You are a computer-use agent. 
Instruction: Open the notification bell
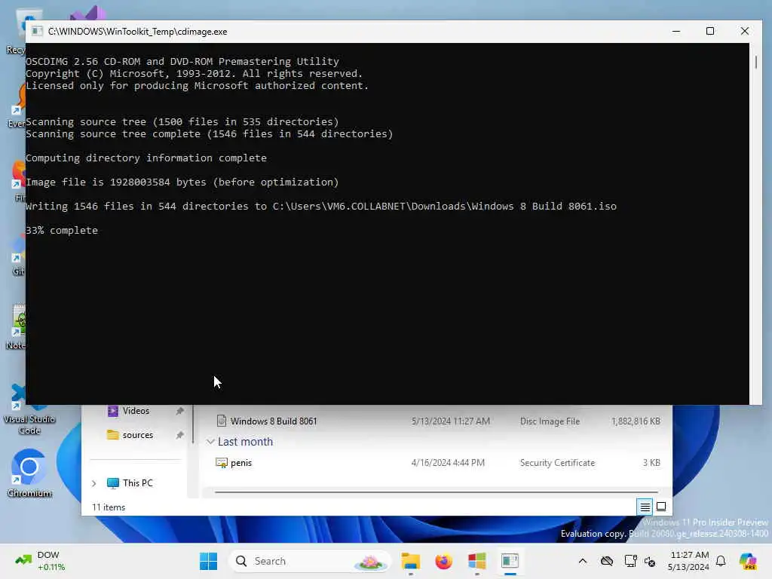(x=721, y=561)
